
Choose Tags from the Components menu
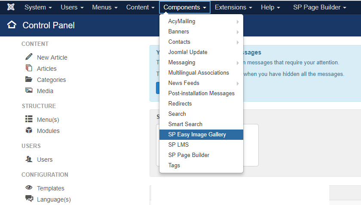point(174,166)
